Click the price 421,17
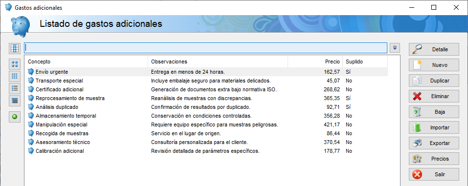468x186 pixels. 332,124
